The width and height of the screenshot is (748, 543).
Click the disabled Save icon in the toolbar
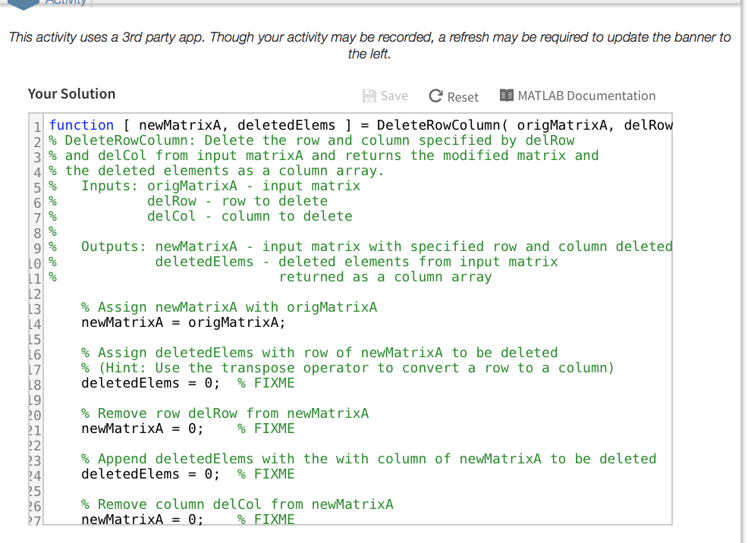pos(370,95)
